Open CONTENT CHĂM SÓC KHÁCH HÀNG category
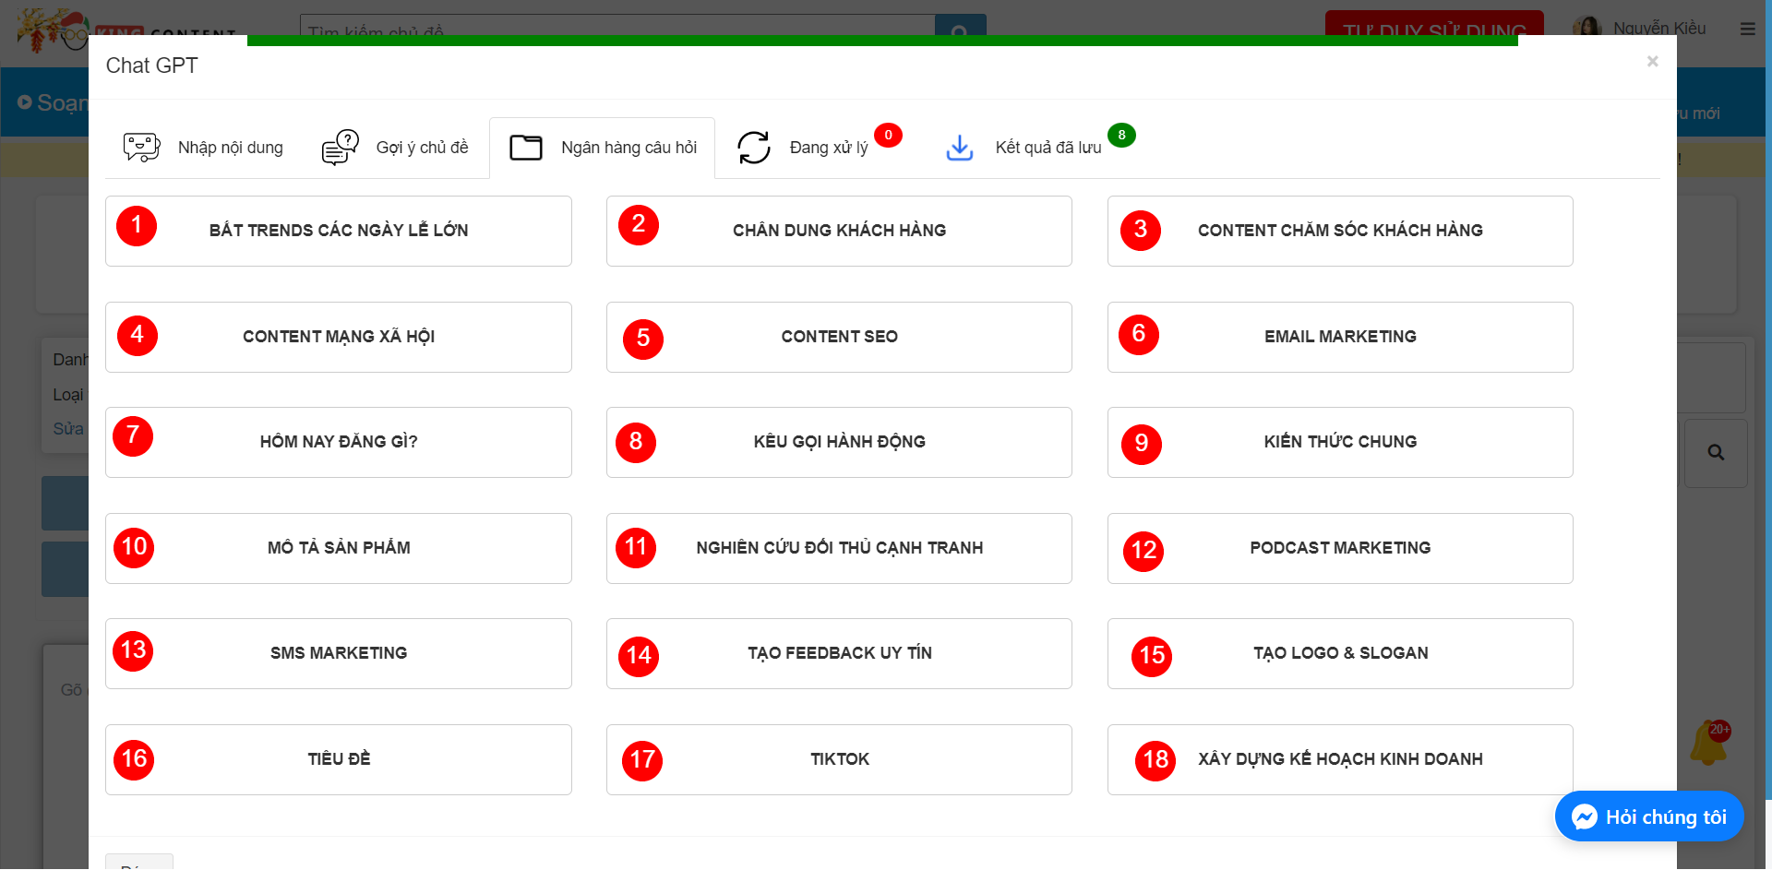The width and height of the screenshot is (1772, 870). pyautogui.click(x=1340, y=231)
